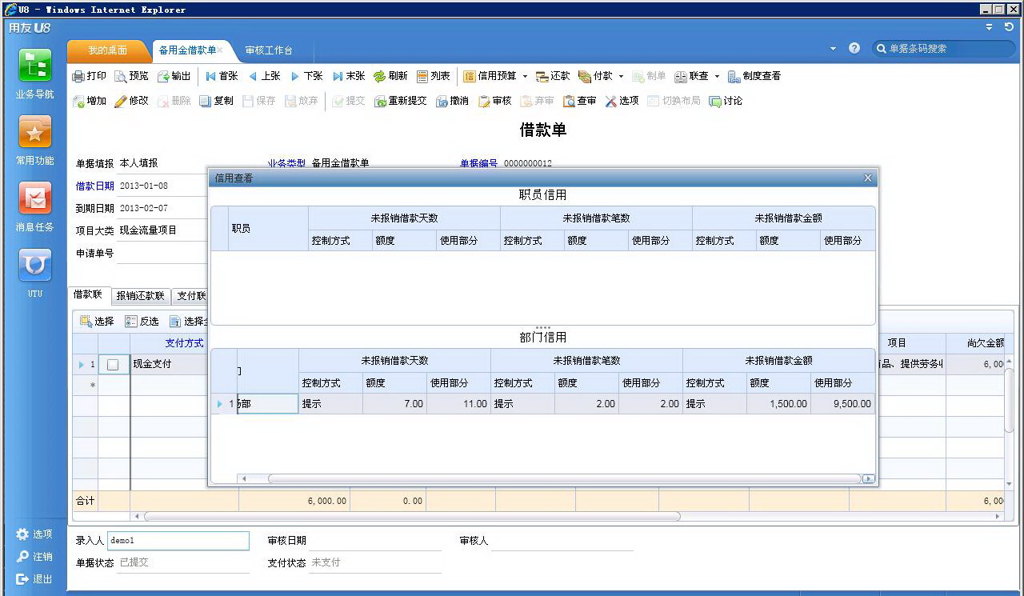The image size is (1024, 596).
Task: Click the 借款日期 2013-01-08 field
Action: [162, 186]
